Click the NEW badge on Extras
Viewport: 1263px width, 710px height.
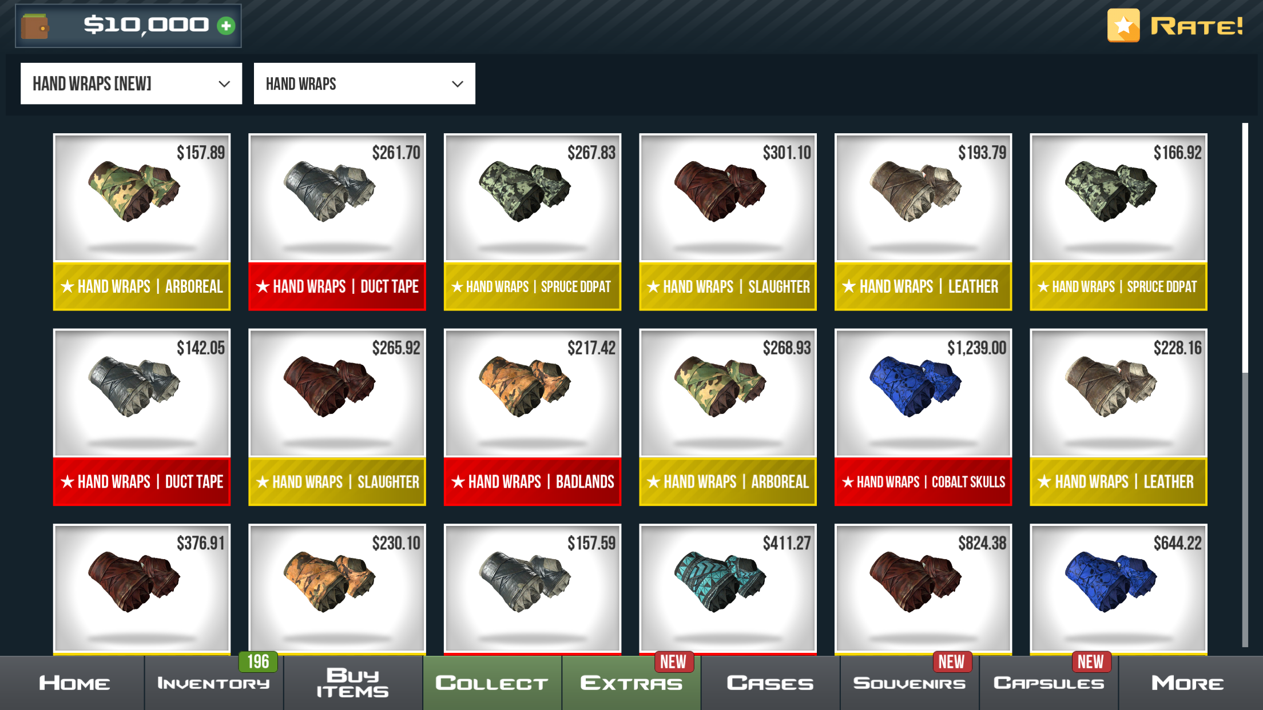(x=673, y=662)
